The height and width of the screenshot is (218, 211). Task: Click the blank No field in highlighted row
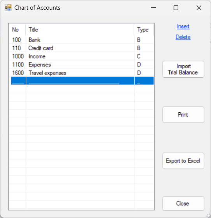click(x=18, y=81)
